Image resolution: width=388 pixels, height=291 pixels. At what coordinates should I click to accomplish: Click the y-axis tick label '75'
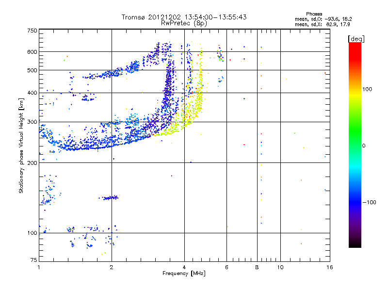click(x=34, y=260)
